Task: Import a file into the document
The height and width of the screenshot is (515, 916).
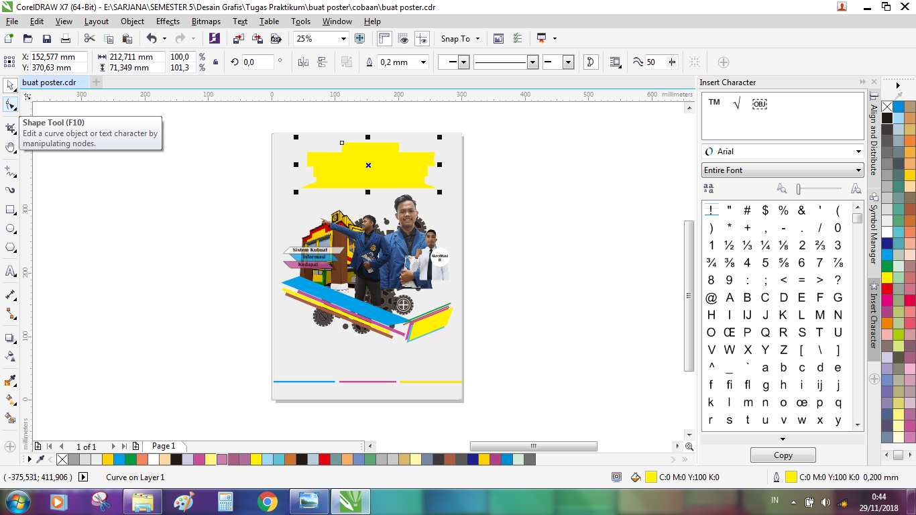Action: coord(239,39)
